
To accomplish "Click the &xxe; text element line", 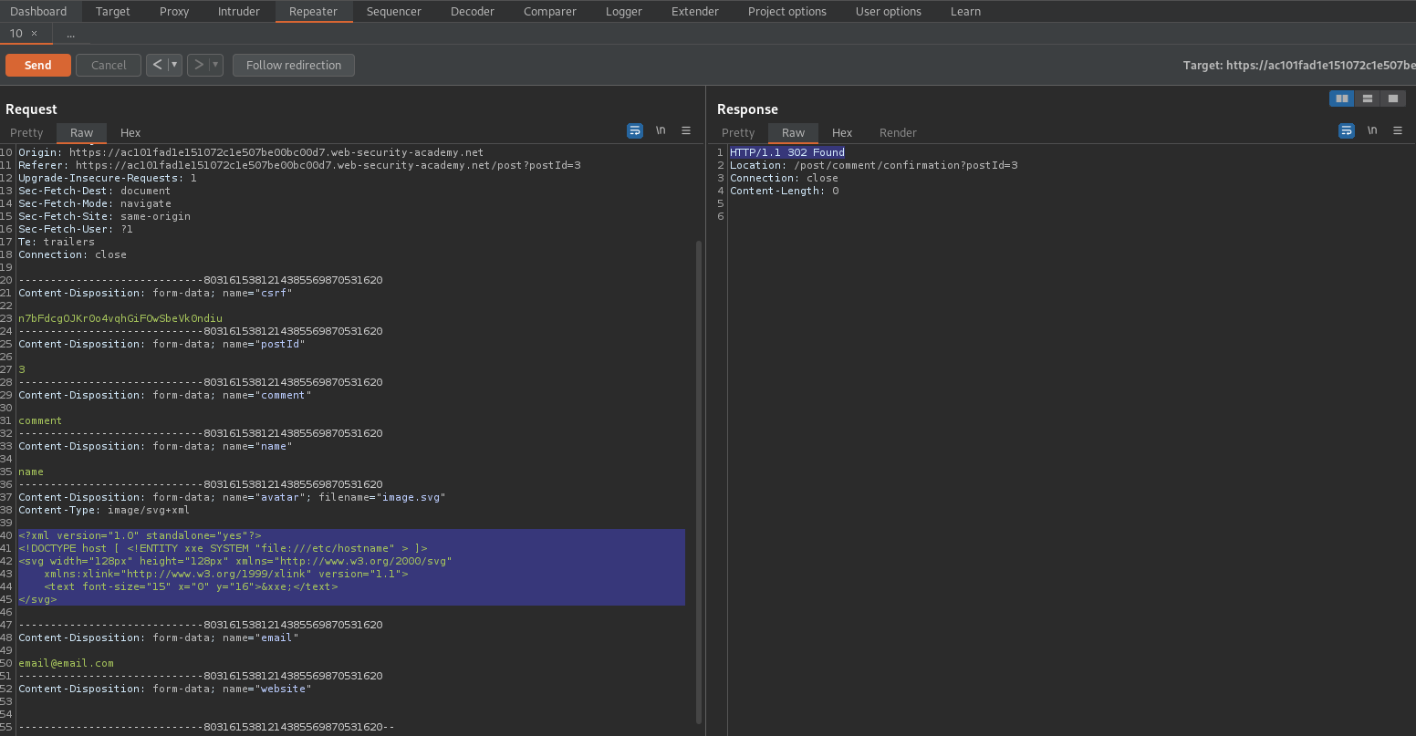I will click(191, 586).
